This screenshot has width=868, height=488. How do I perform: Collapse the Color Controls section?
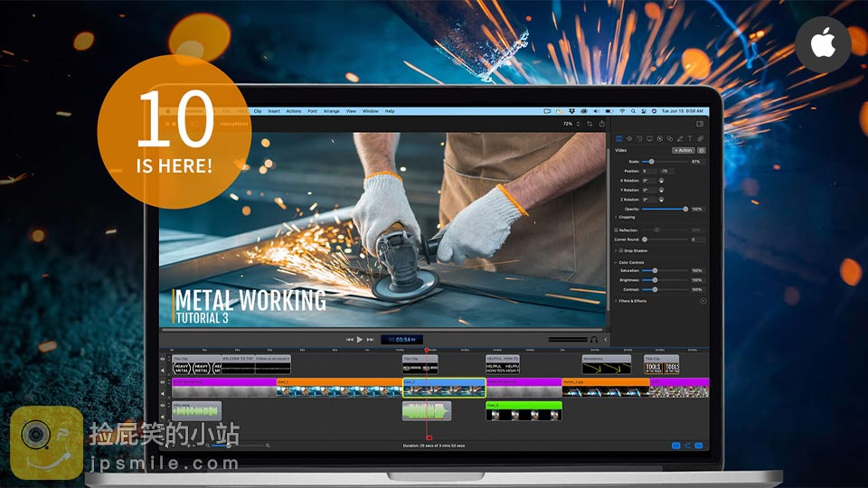pos(616,262)
